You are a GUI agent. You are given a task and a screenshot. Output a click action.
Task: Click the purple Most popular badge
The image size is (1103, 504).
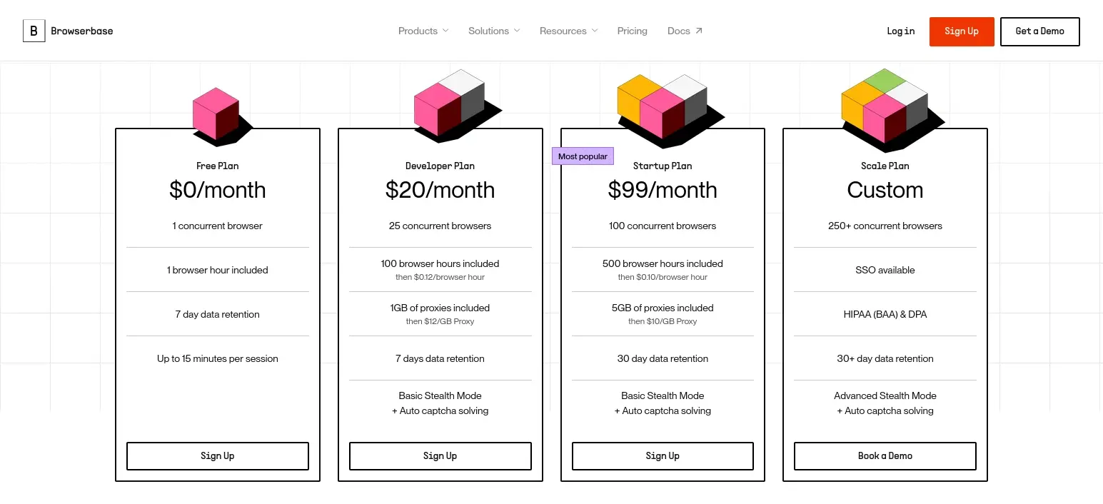(x=583, y=156)
